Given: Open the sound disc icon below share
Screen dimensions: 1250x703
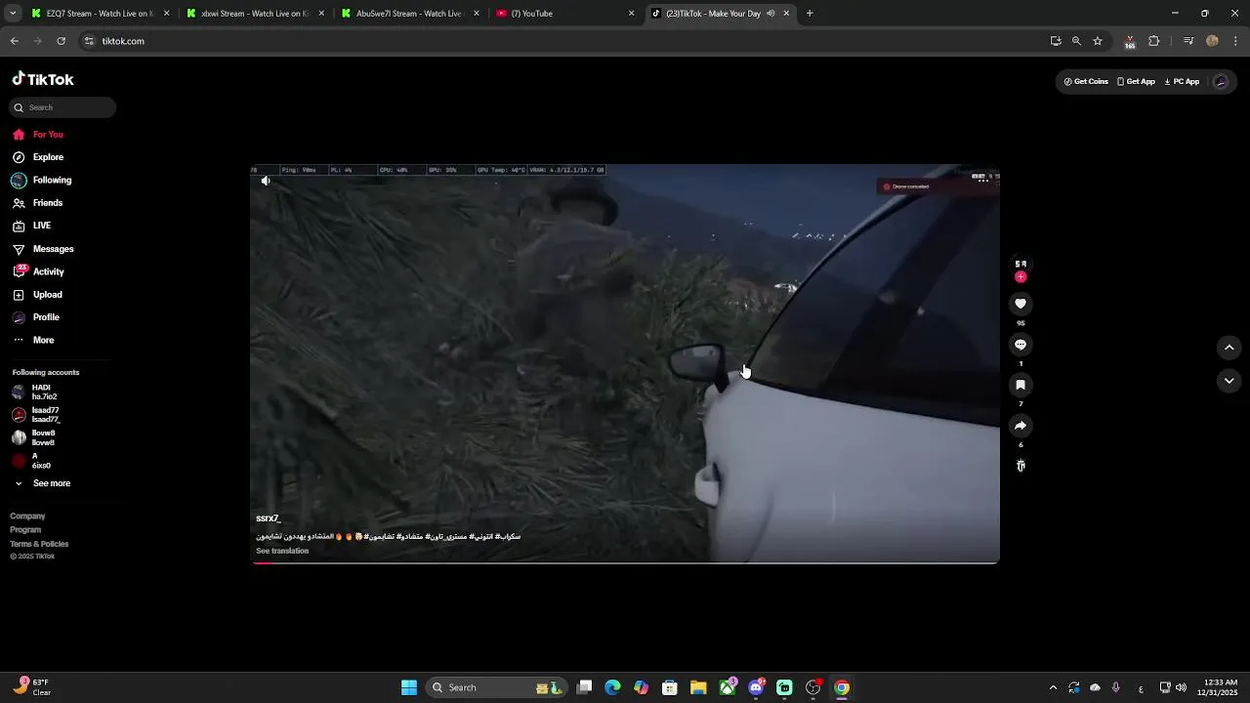Looking at the screenshot, I should point(1021,467).
